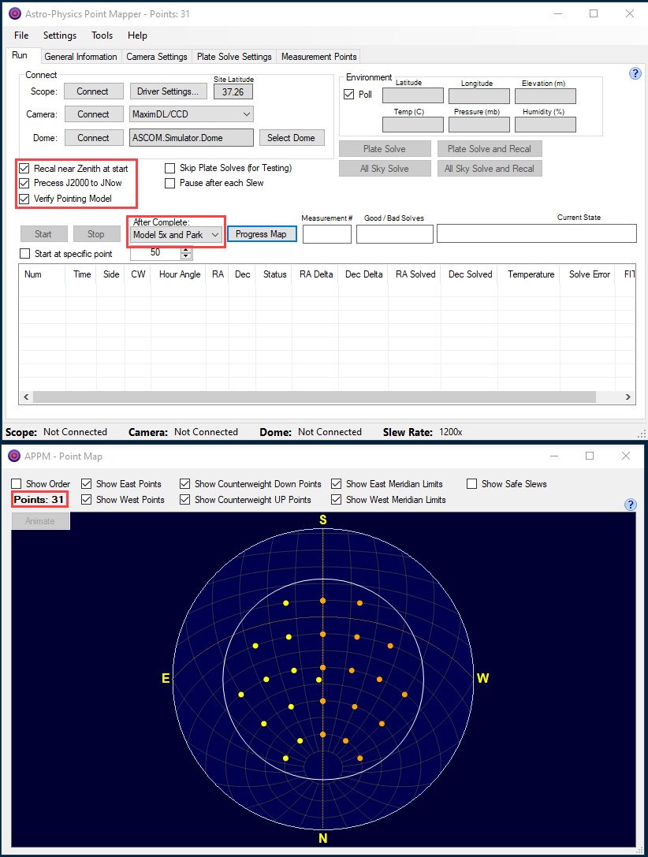This screenshot has height=857, width=648.
Task: Click the Dome Connect button
Action: [x=94, y=138]
